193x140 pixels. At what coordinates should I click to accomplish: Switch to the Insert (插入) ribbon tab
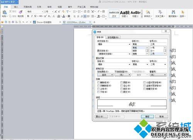[16, 7]
